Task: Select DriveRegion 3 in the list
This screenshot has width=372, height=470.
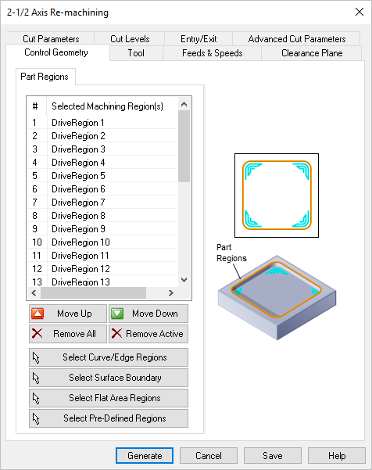Action: tap(102, 149)
